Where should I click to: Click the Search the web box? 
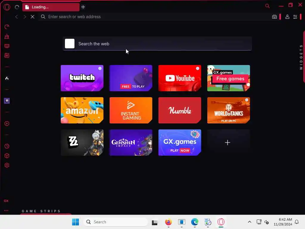(157, 44)
